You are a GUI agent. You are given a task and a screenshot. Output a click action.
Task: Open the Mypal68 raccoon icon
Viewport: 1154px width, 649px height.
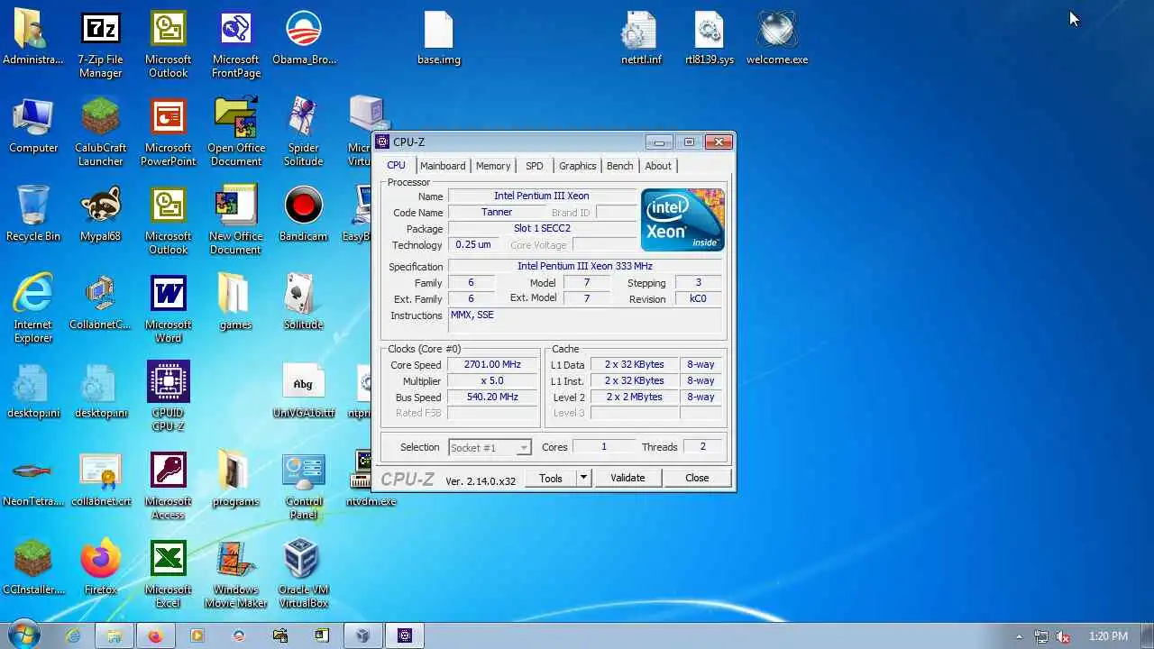[x=100, y=215]
